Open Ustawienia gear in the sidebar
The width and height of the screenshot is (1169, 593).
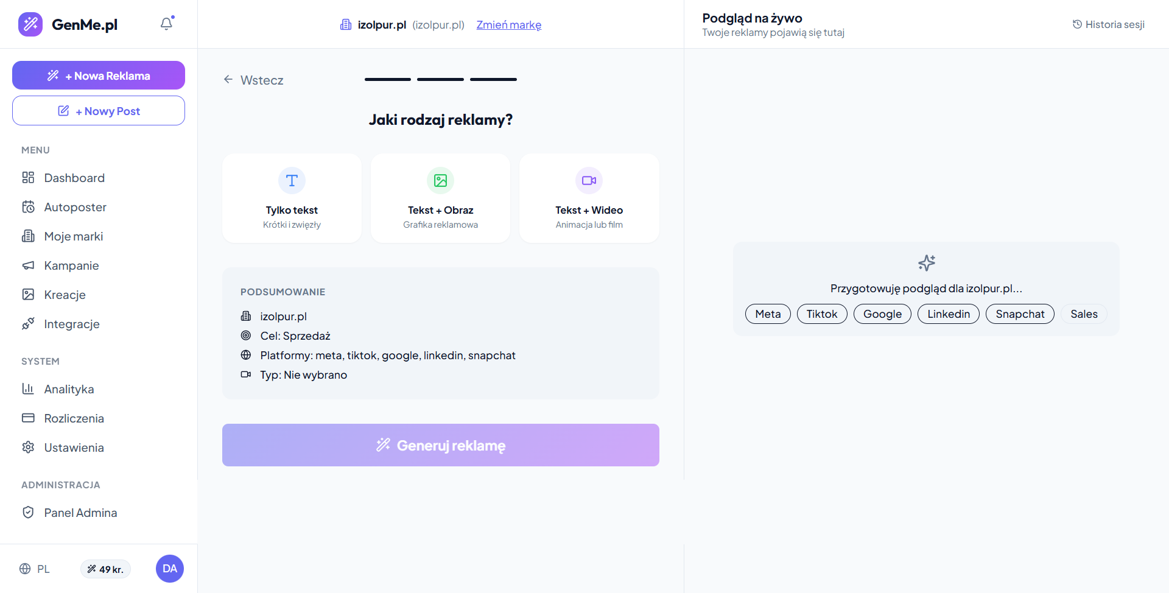tap(28, 447)
